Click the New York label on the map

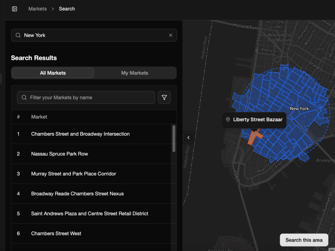tap(299, 109)
